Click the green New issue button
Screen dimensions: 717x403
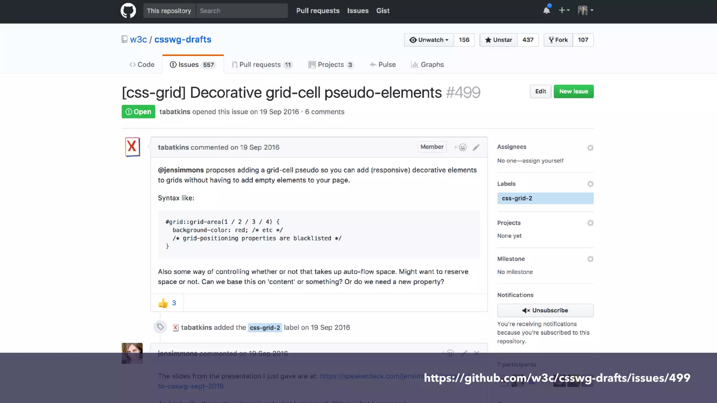point(573,91)
